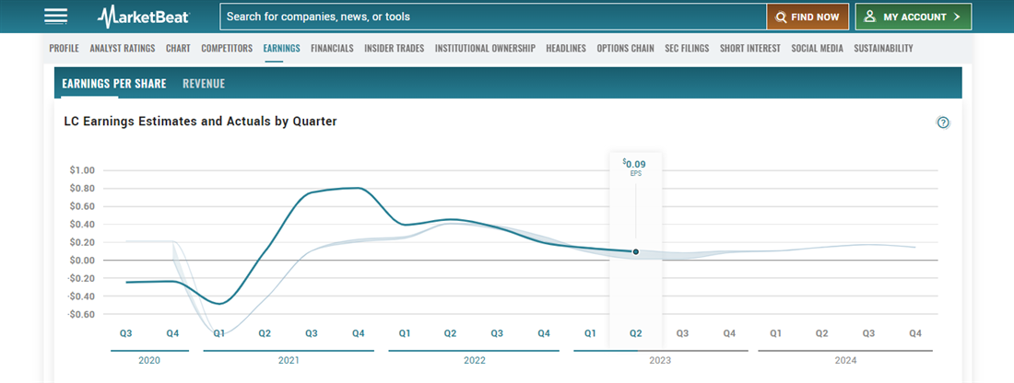Open Institutional Ownership page
This screenshot has height=383, width=1014.
(485, 48)
